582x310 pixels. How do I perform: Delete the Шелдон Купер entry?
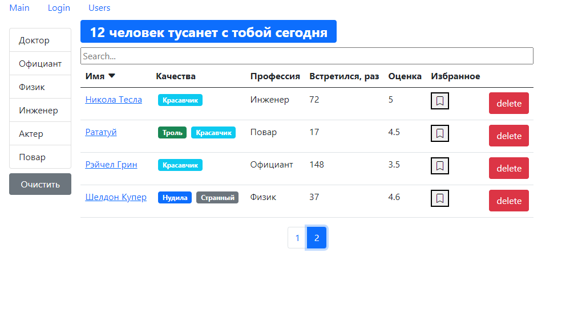pos(508,201)
